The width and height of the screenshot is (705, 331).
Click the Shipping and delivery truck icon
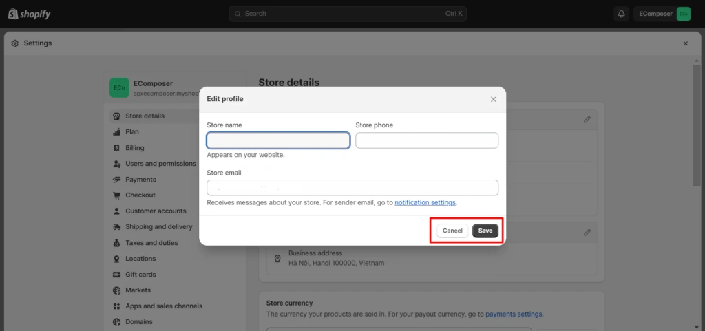(117, 227)
